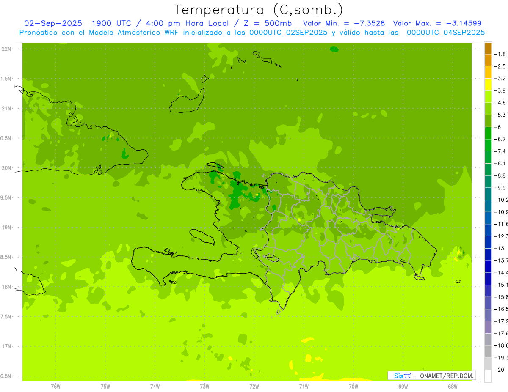The image size is (508, 392).
Task: Select the dark orange swatch above -1.8
Action: (488, 48)
